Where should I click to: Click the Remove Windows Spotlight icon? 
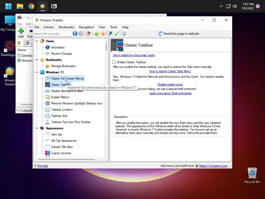[x=48, y=103]
